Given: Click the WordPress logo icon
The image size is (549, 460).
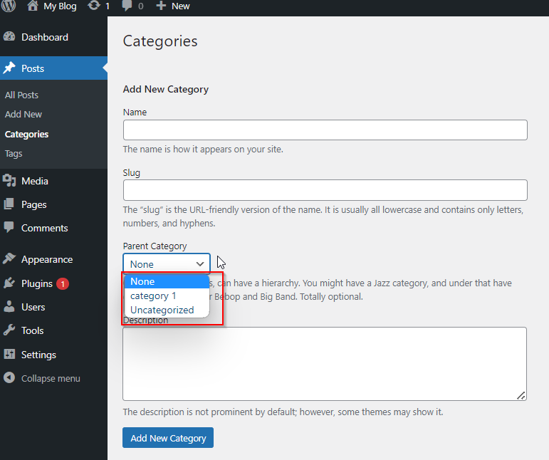Looking at the screenshot, I should tap(9, 6).
